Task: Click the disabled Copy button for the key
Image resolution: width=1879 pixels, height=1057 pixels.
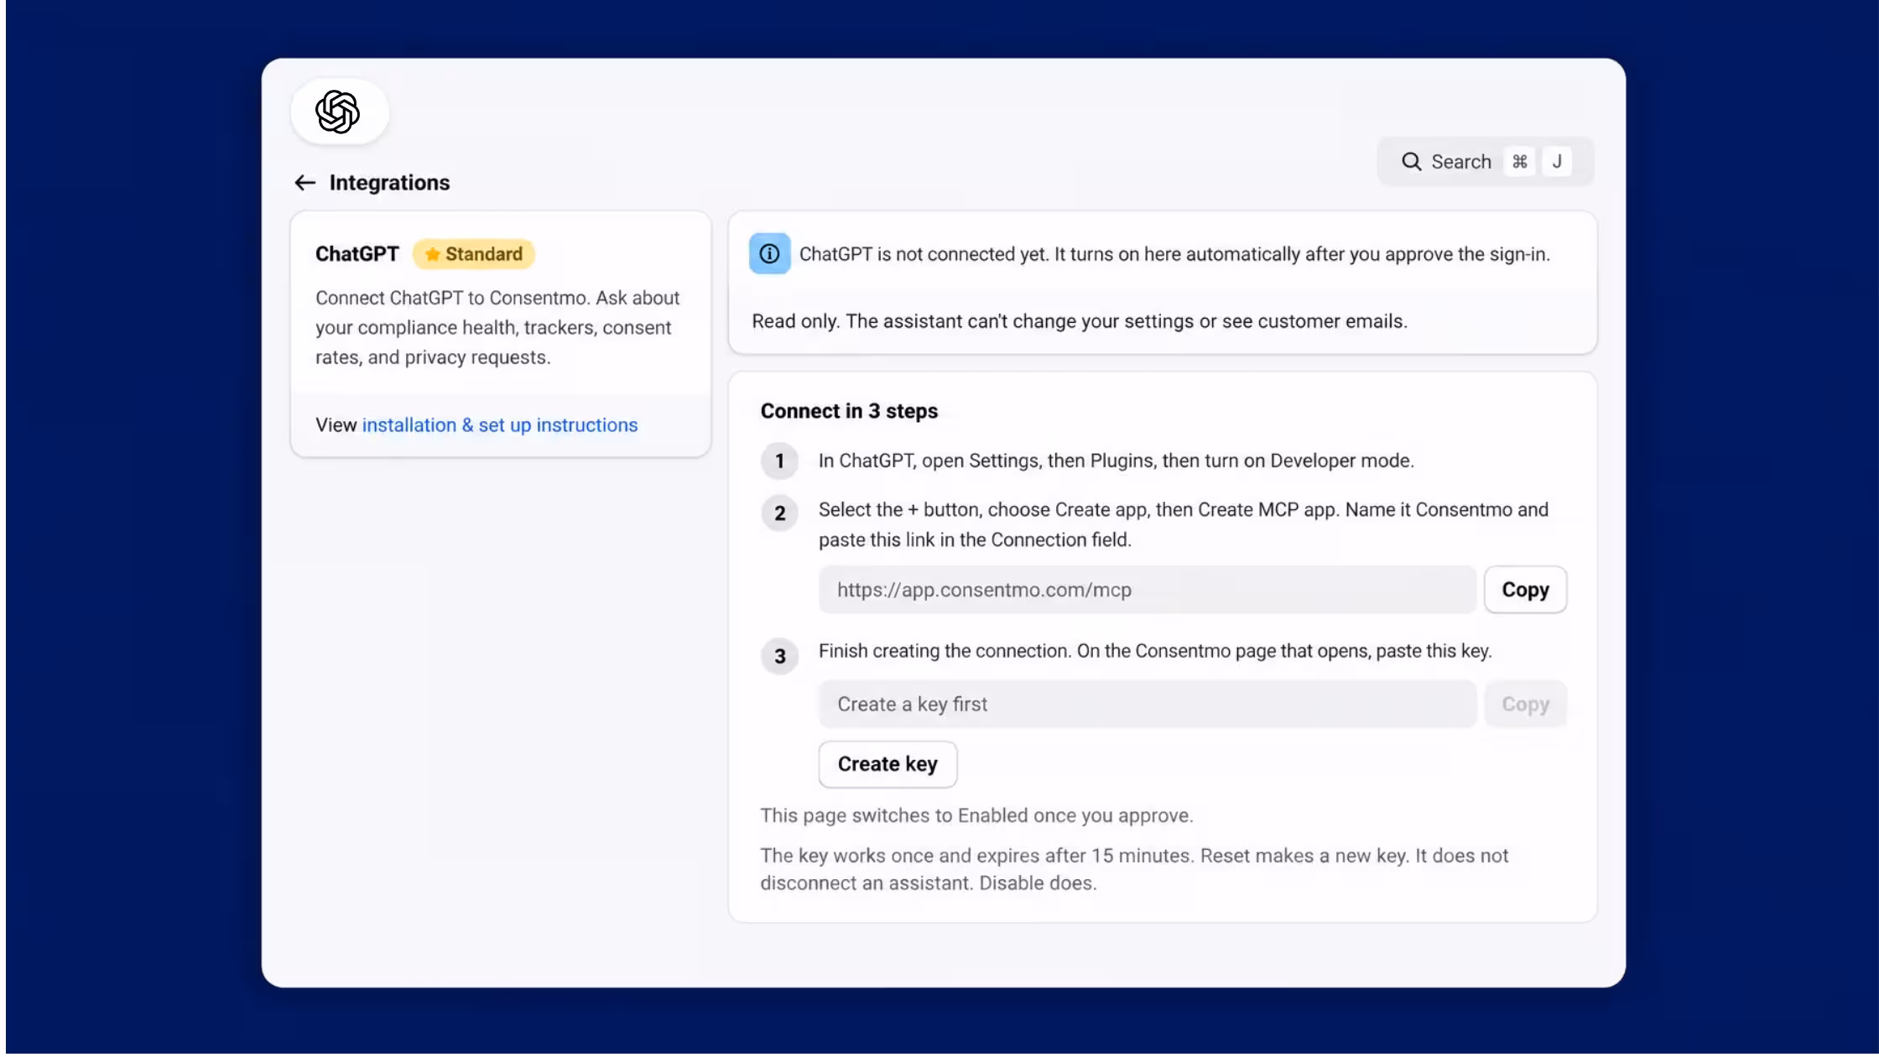Action: tap(1524, 704)
